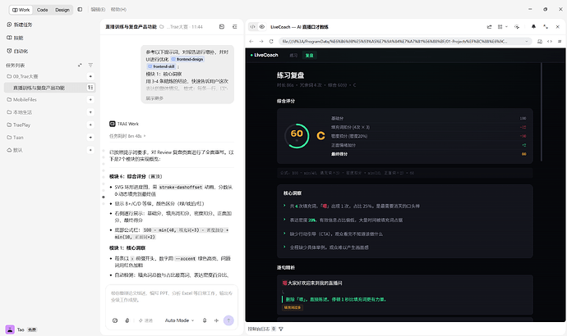Collapse all in the 任务列表 header
The width and height of the screenshot is (567, 336).
(x=80, y=66)
